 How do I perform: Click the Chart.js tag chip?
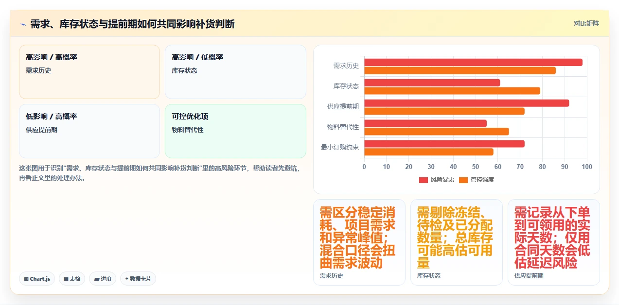pyautogui.click(x=37, y=279)
